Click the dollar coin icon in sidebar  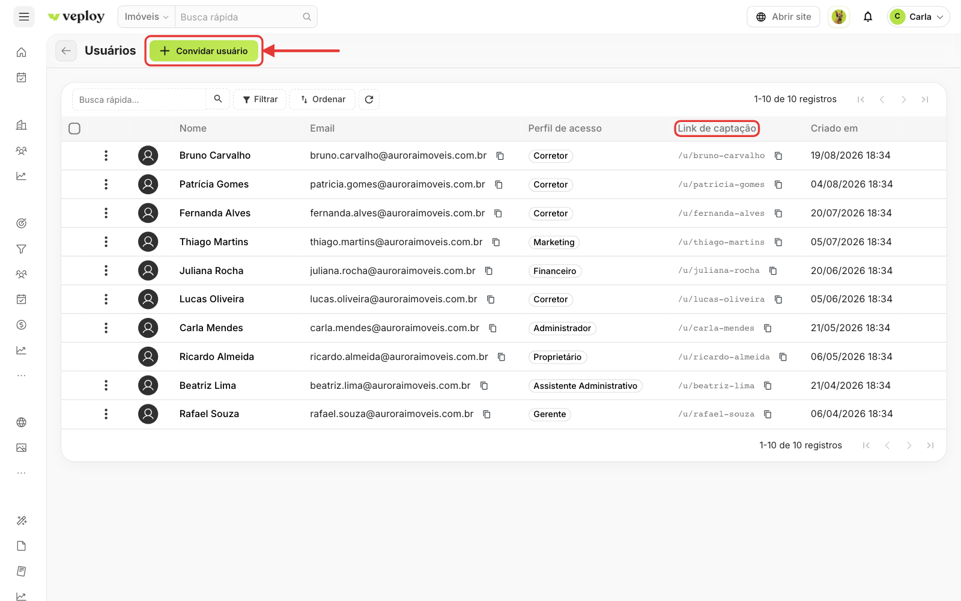pyautogui.click(x=22, y=325)
